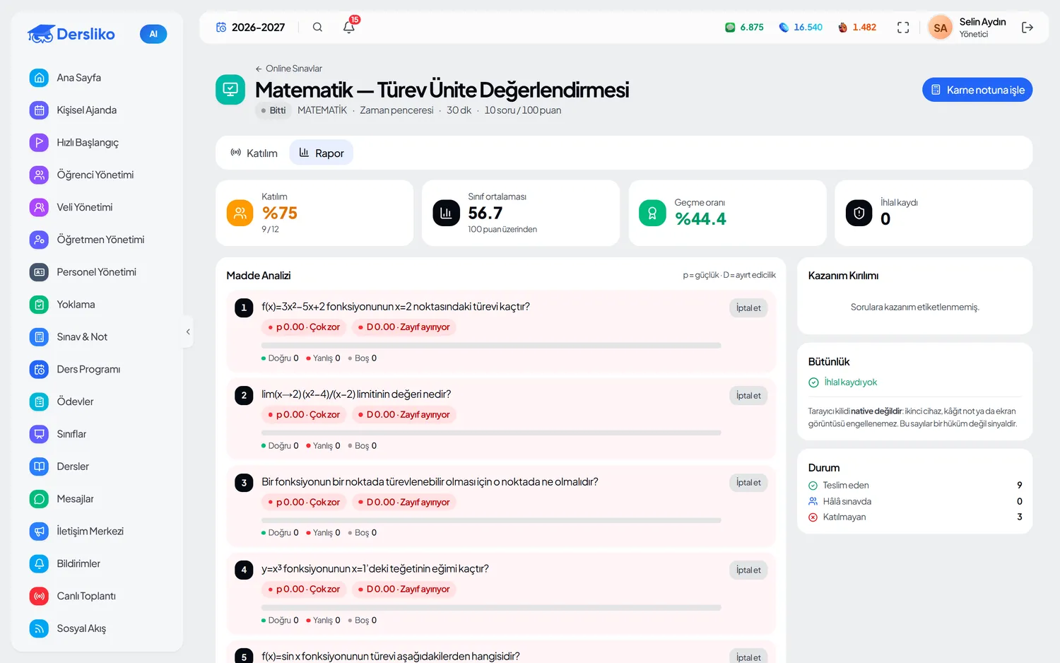The image size is (1060, 663).
Task: Click the Geçme oranı %44.4 card
Action: 728,213
